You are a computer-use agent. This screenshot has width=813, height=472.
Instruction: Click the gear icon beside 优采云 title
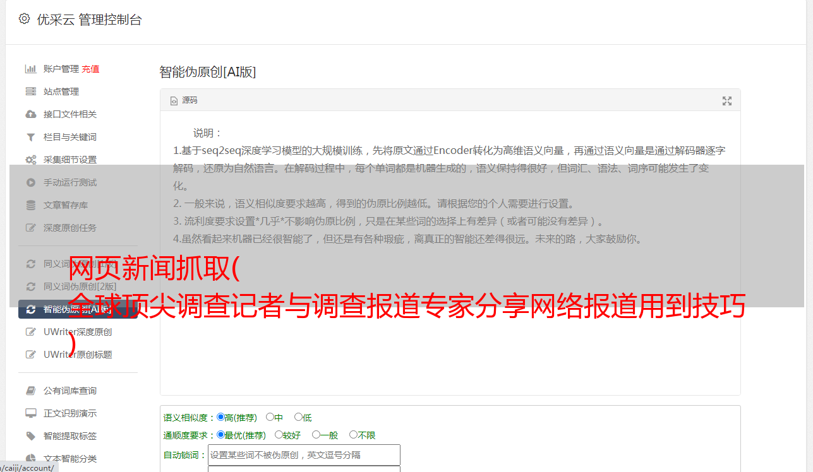[24, 19]
